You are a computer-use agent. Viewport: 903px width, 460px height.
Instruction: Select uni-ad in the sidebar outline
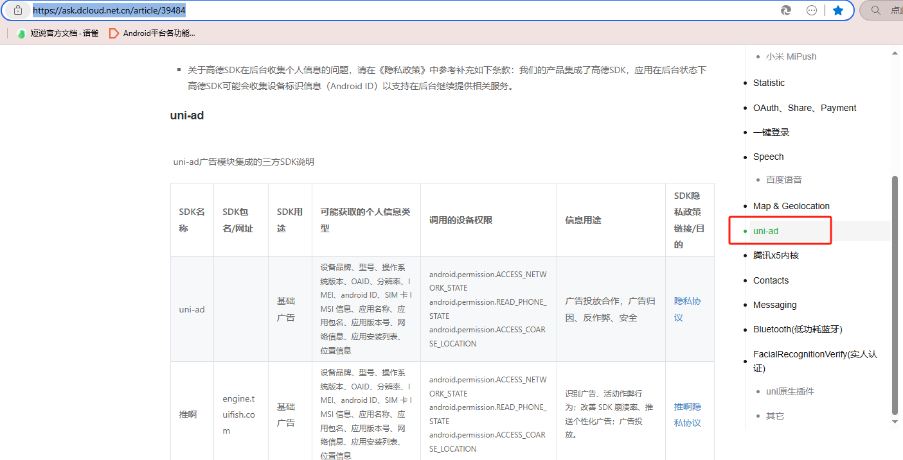[765, 231]
